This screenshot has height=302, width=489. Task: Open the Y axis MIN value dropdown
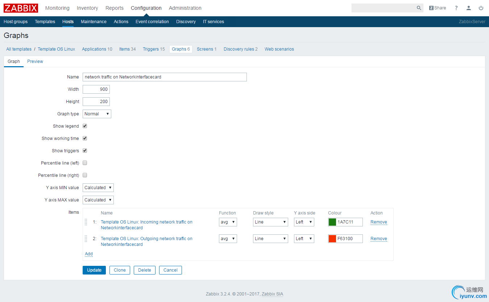[x=98, y=188]
